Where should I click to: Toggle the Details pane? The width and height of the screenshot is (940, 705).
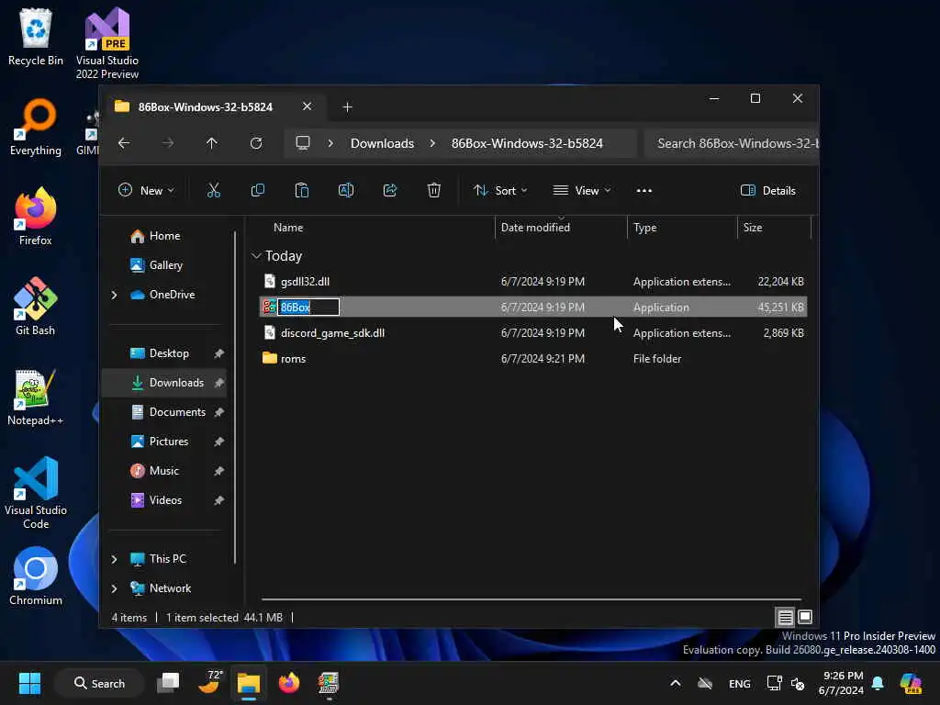pyautogui.click(x=768, y=191)
